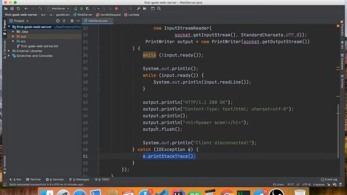Click the Collapse All icon in Project panel
This screenshot has width=347, height=195.
pos(64,21)
